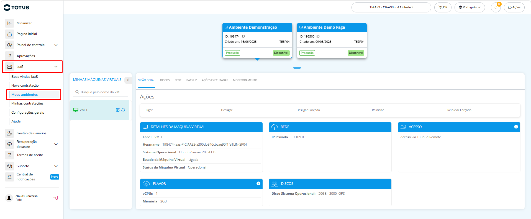Screen dimensions: 531x219
Task: Click the IP Privado value 10.105.0.3
Action: (x=299, y=137)
